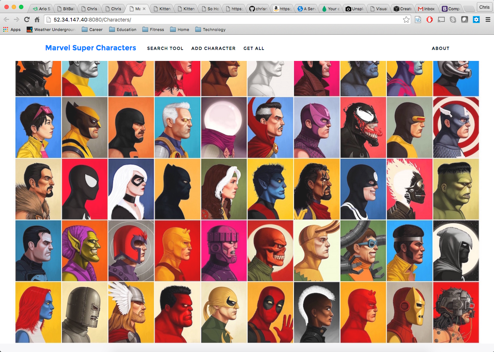Bookmark page with the star icon
494x352 pixels.
click(406, 20)
